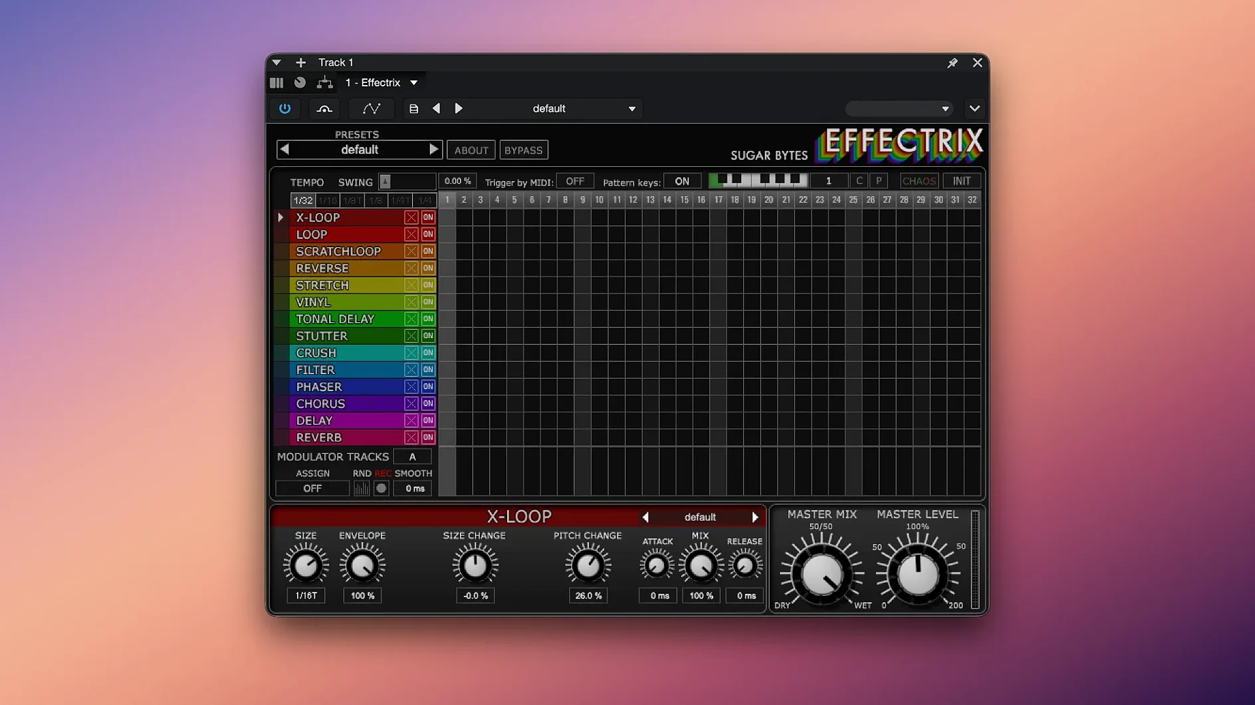The height and width of the screenshot is (705, 1255).
Task: Click the BYPASS button
Action: pos(524,150)
